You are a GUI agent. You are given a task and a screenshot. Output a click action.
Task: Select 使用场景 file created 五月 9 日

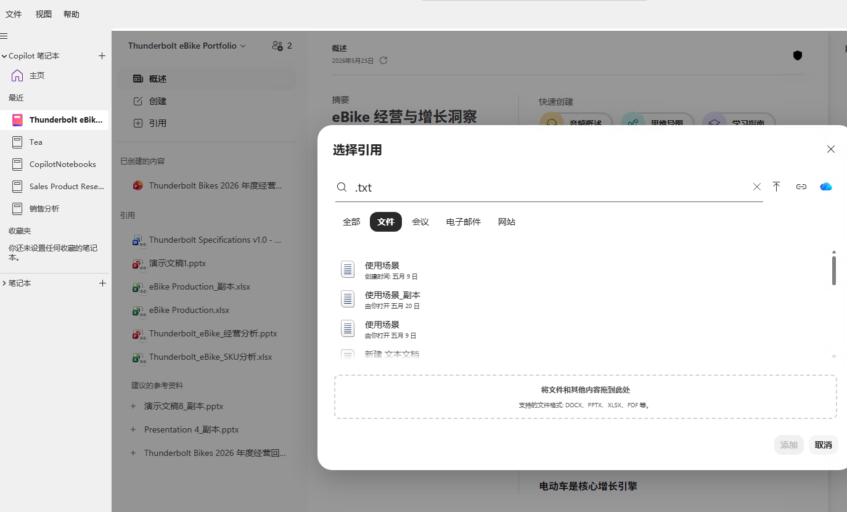583,270
